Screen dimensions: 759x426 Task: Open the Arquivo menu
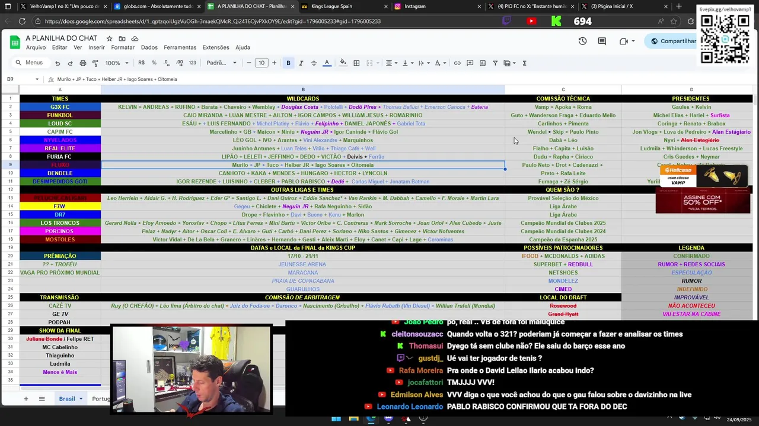click(36, 47)
